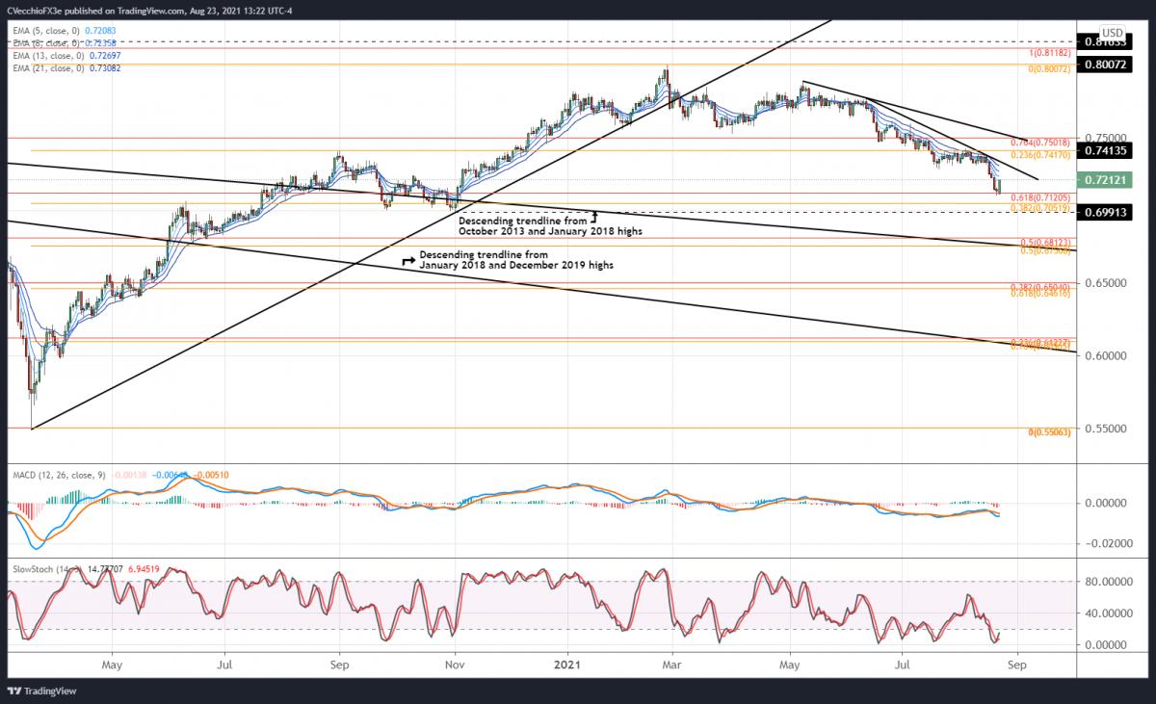Select the 0.236 (0.74170) Fibonacci level label
Screen dimensions: 1156x704
[x=1040, y=155]
